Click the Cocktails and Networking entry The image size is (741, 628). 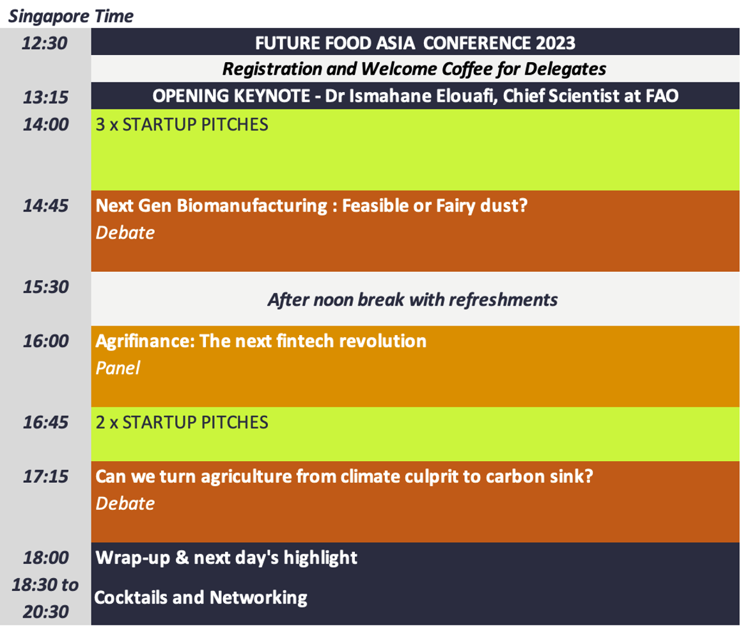pos(201,598)
